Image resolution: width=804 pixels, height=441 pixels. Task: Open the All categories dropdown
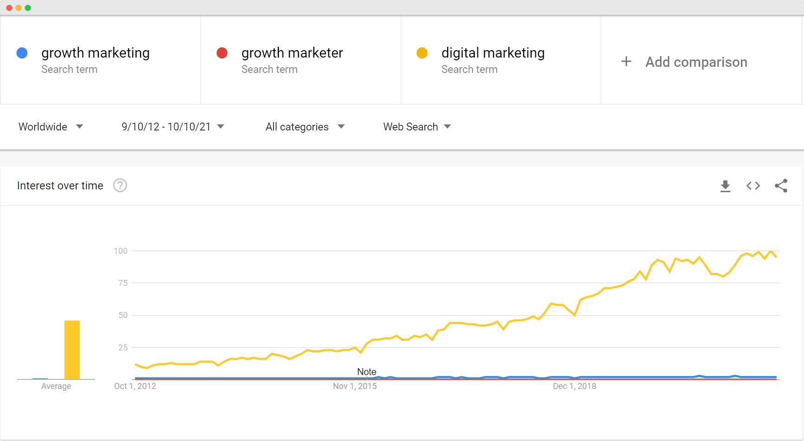305,127
